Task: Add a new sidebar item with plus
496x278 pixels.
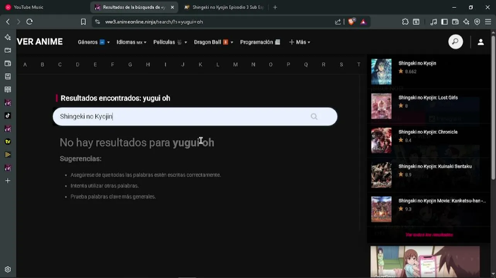Action: [x=8, y=181]
